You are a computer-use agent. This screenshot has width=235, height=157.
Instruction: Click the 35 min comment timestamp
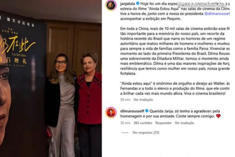point(125,123)
